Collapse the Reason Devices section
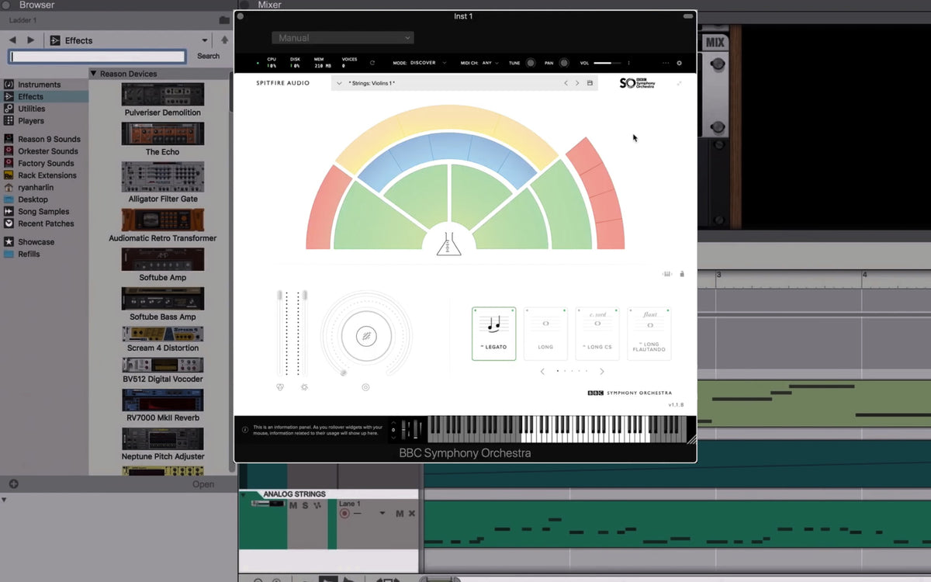Image resolution: width=931 pixels, height=582 pixels. 93,74
